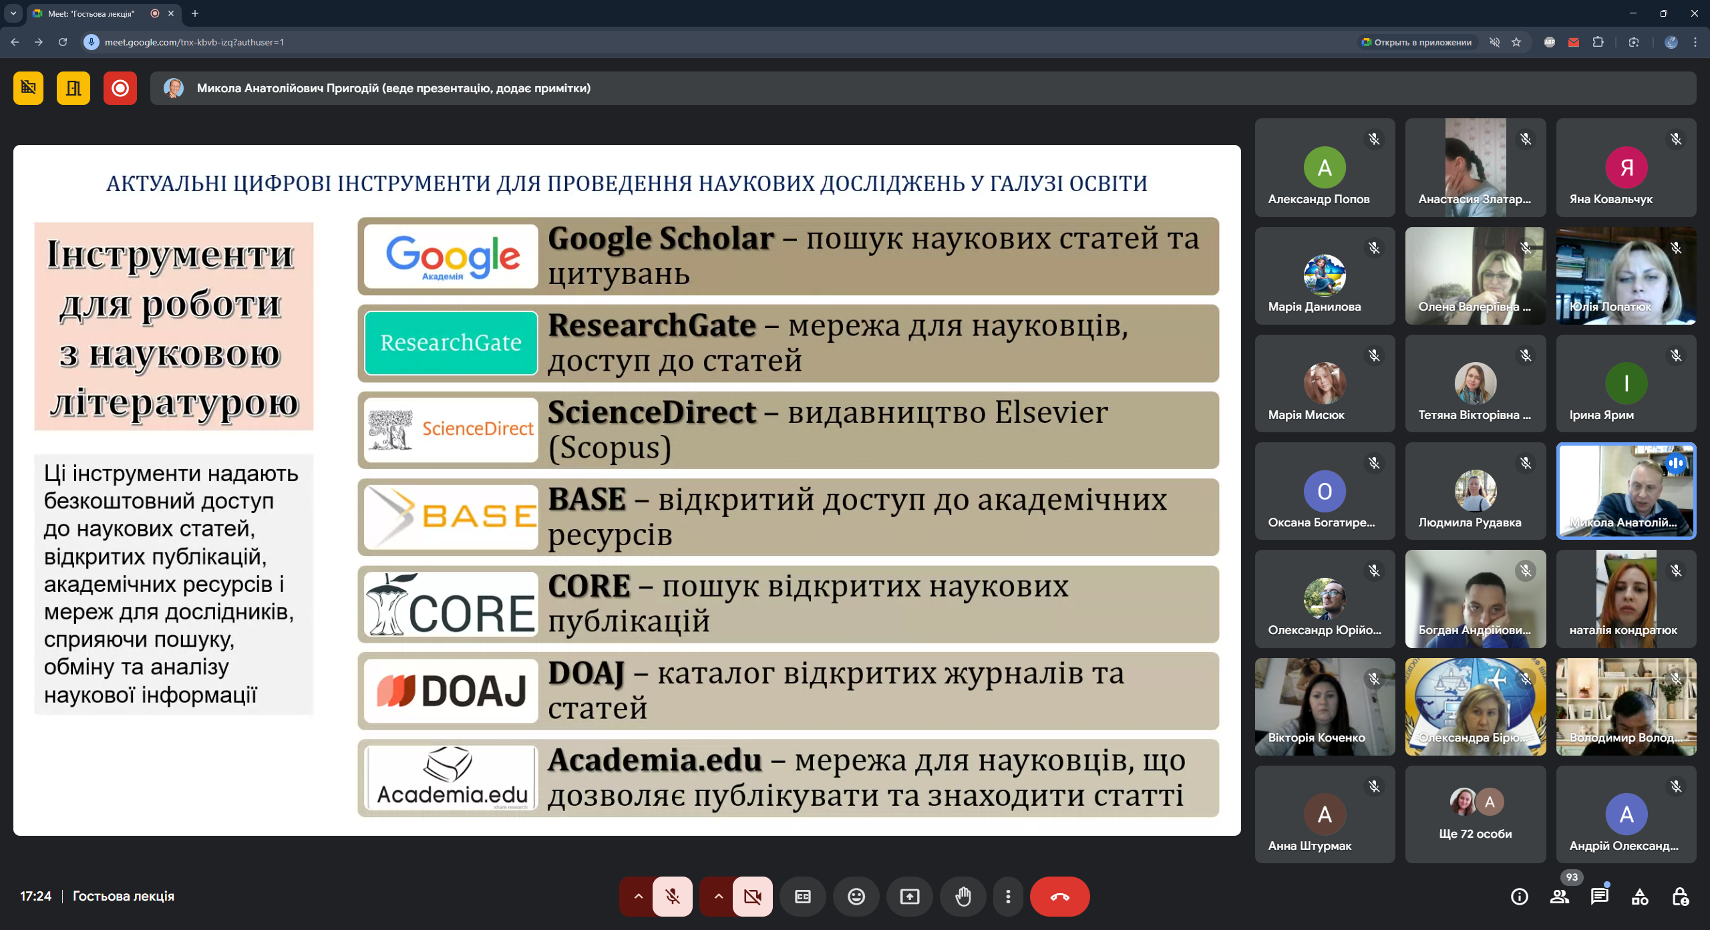Bookmark this page with the star icon
The width and height of the screenshot is (1710, 930).
tap(1516, 42)
